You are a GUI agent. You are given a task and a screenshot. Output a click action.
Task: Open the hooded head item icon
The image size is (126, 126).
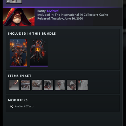point(72,85)
